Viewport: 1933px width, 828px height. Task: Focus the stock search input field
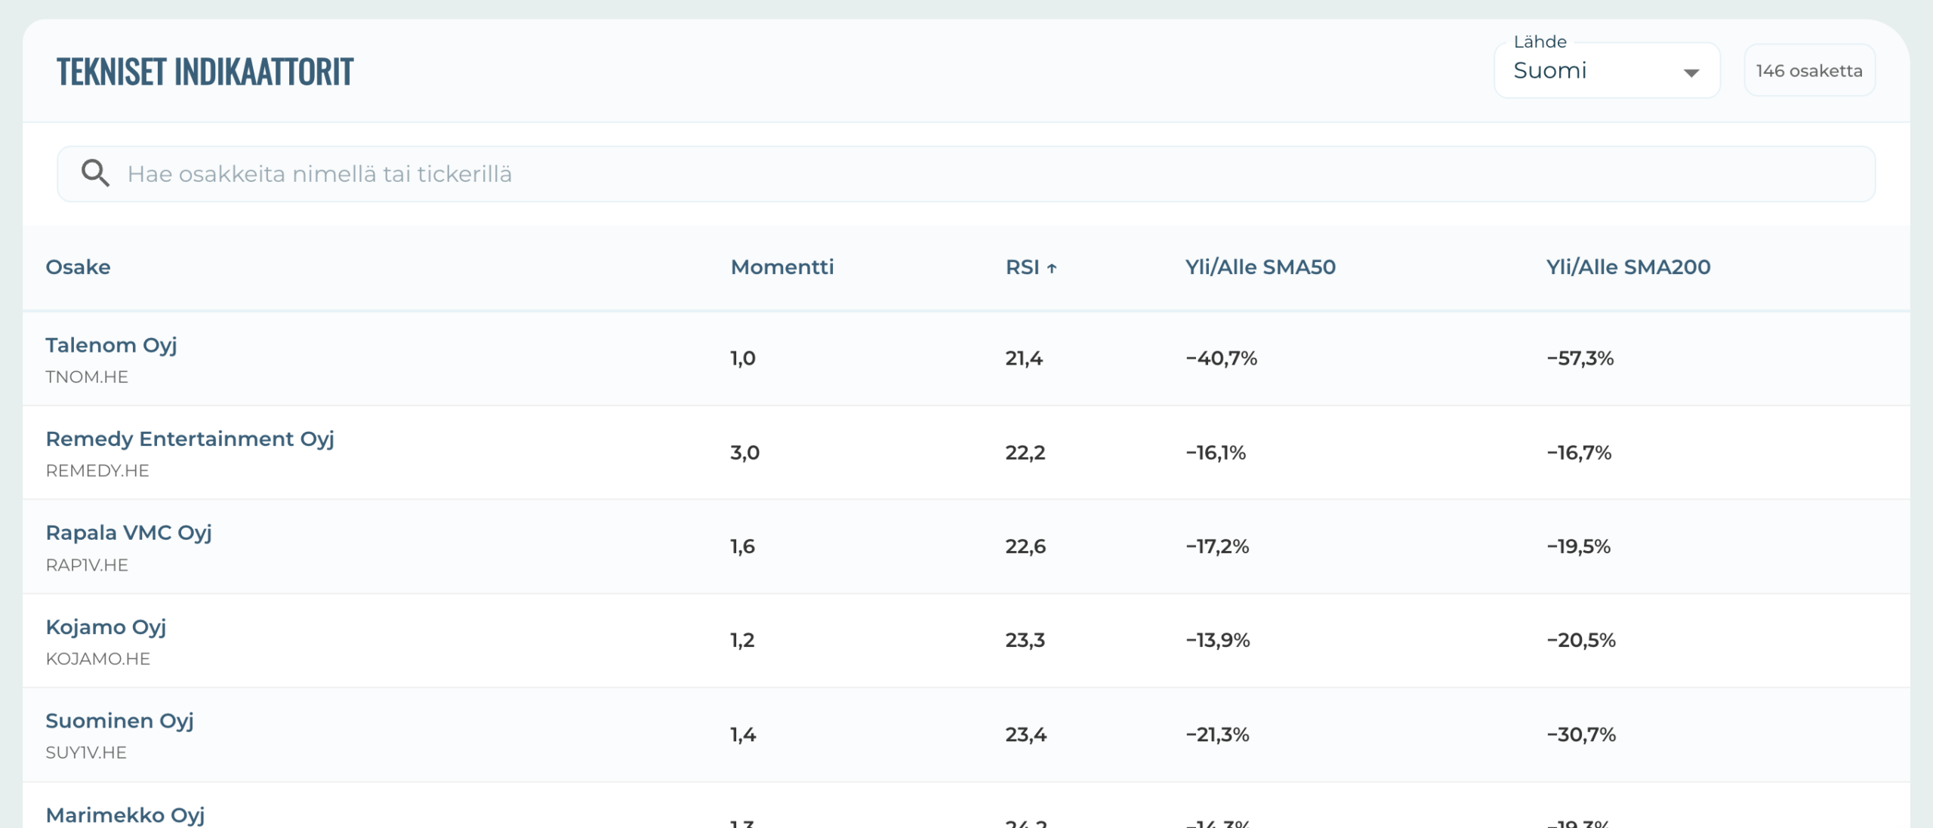pyautogui.click(x=982, y=174)
